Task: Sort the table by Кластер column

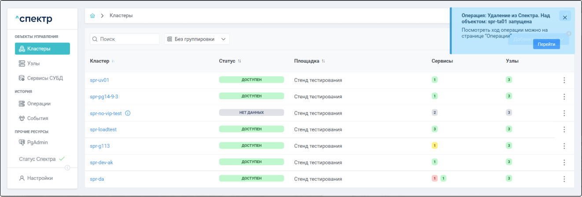Action: pyautogui.click(x=113, y=61)
